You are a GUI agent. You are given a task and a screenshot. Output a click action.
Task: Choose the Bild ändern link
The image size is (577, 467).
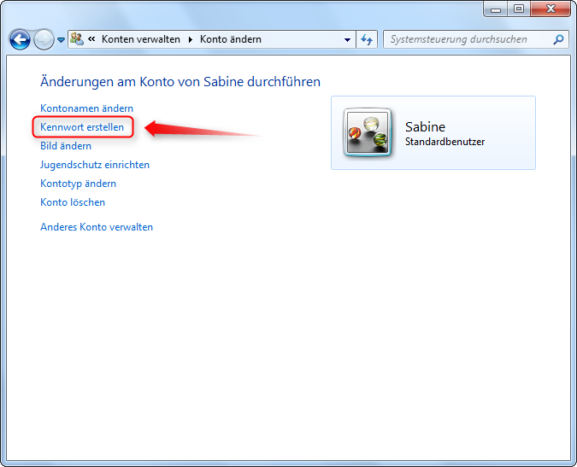[66, 146]
